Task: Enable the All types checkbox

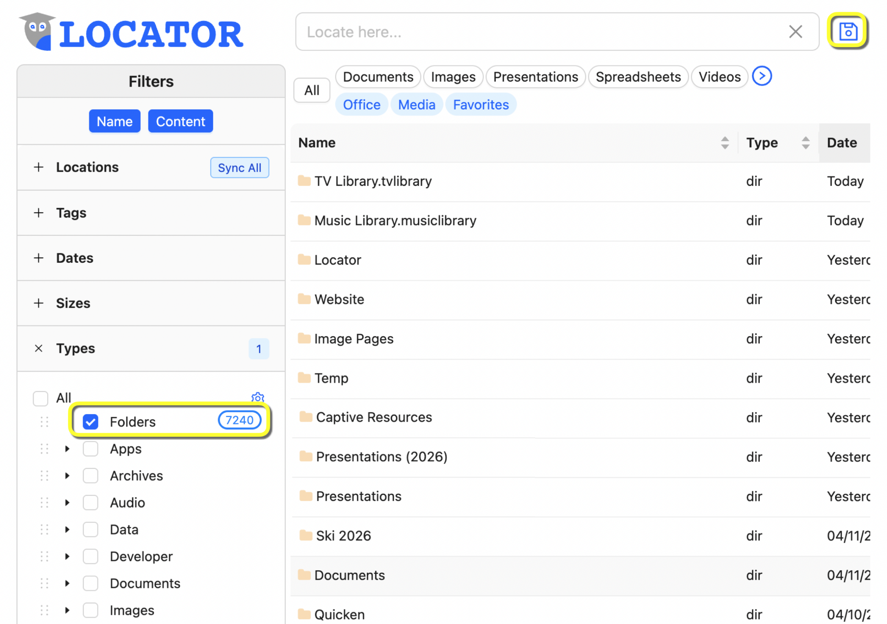Action: click(40, 398)
